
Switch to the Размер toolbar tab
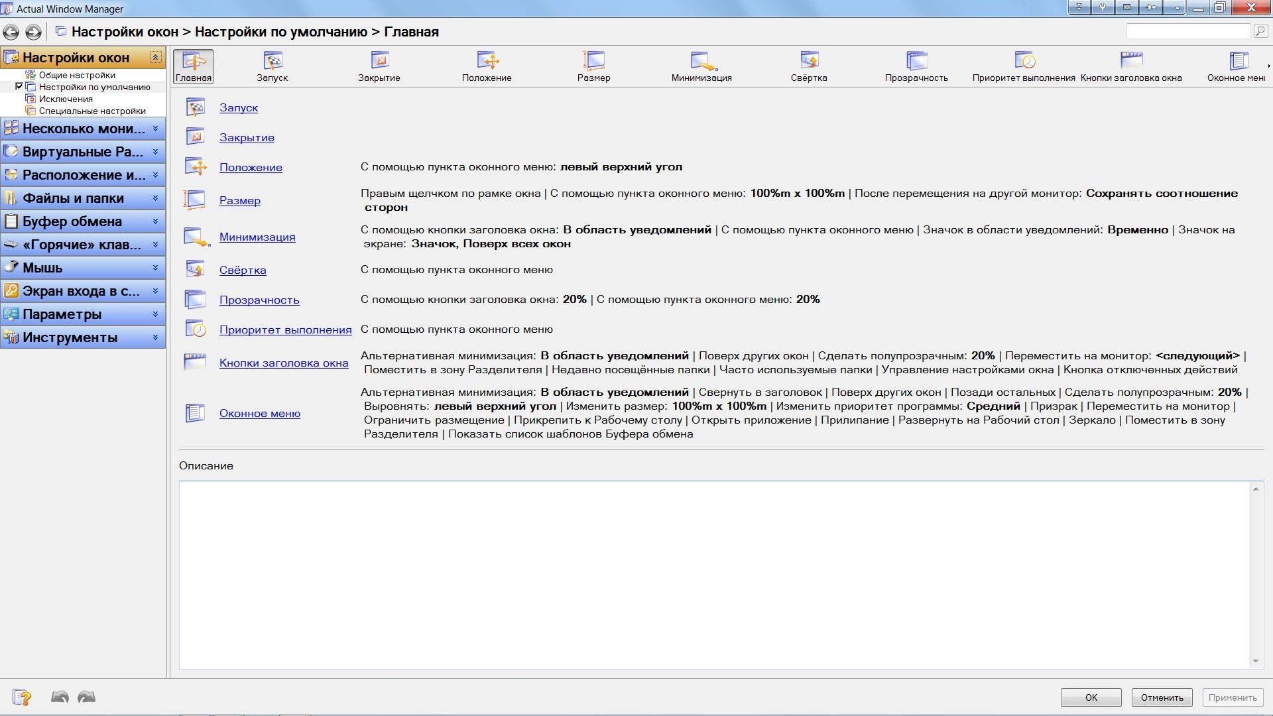coord(593,66)
